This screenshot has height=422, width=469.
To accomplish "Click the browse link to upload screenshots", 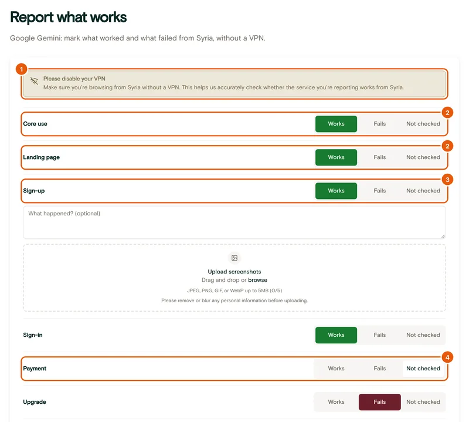I will pyautogui.click(x=257, y=280).
